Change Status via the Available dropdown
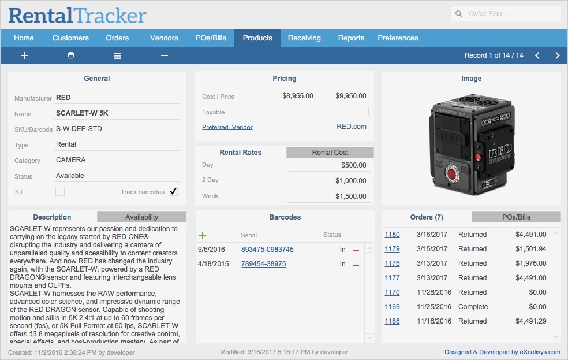568x360 pixels. [117, 175]
